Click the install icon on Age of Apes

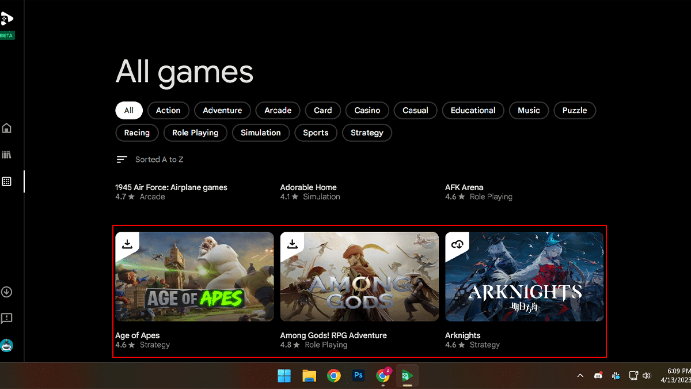click(127, 244)
